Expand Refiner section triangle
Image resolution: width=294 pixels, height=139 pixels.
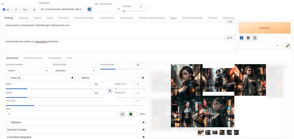coord(143,78)
